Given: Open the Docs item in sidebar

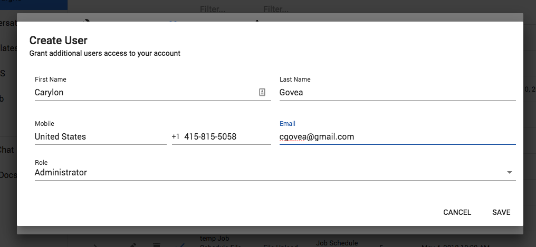Looking at the screenshot, I should (x=8, y=175).
